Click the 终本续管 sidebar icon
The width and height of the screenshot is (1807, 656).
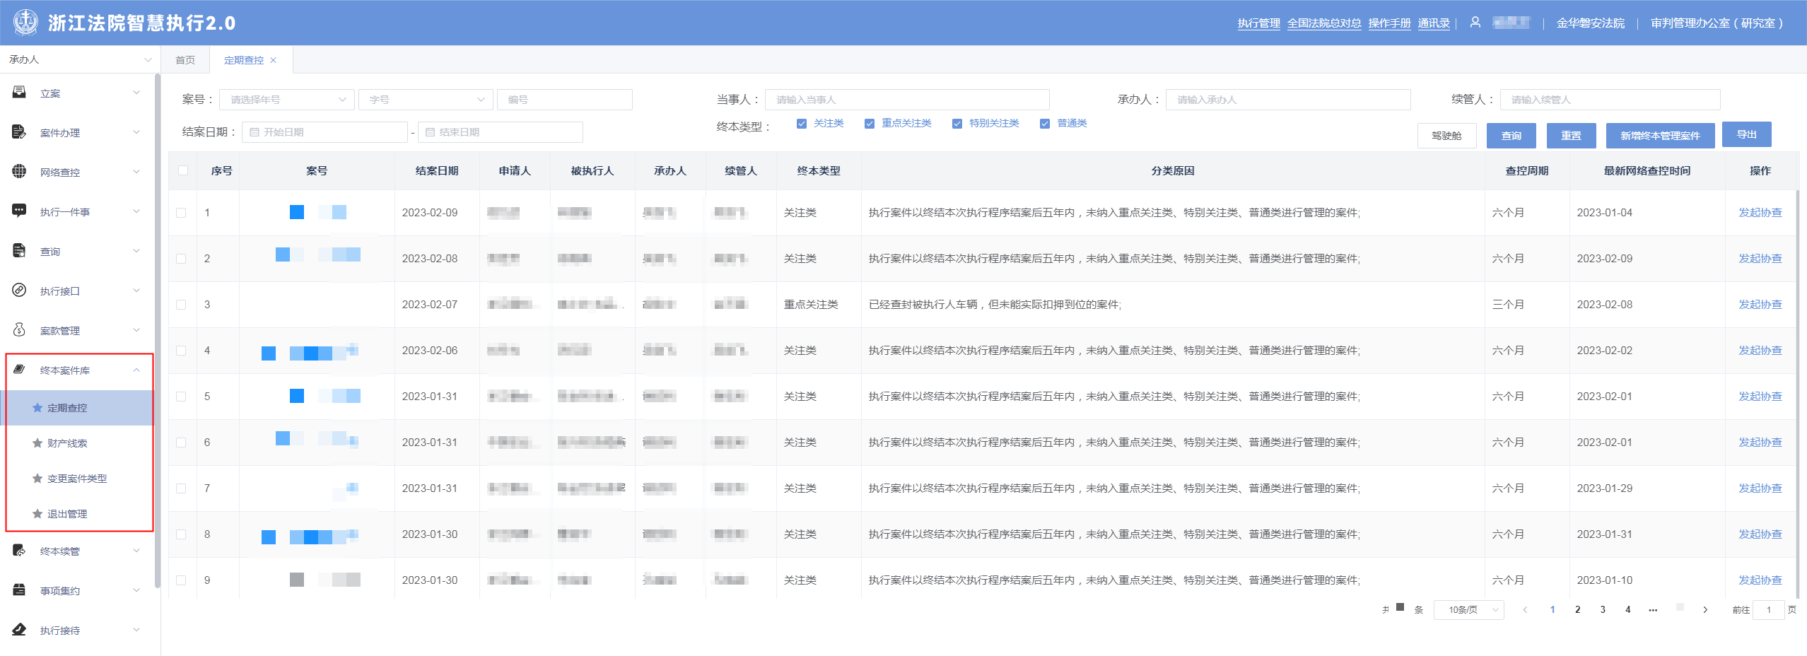coord(20,551)
